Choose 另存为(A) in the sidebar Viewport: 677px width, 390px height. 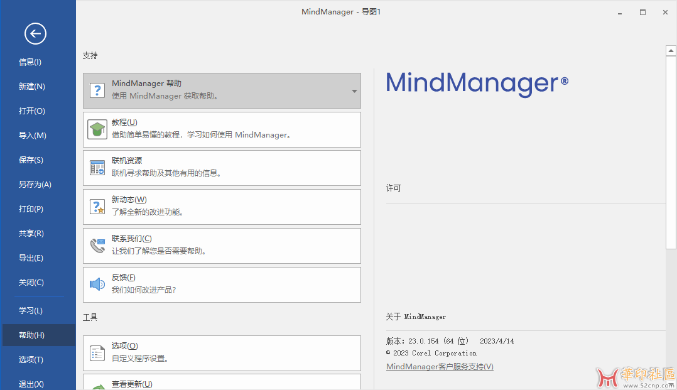[35, 185]
